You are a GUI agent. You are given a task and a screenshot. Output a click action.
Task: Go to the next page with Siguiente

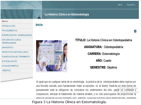[131, 5]
